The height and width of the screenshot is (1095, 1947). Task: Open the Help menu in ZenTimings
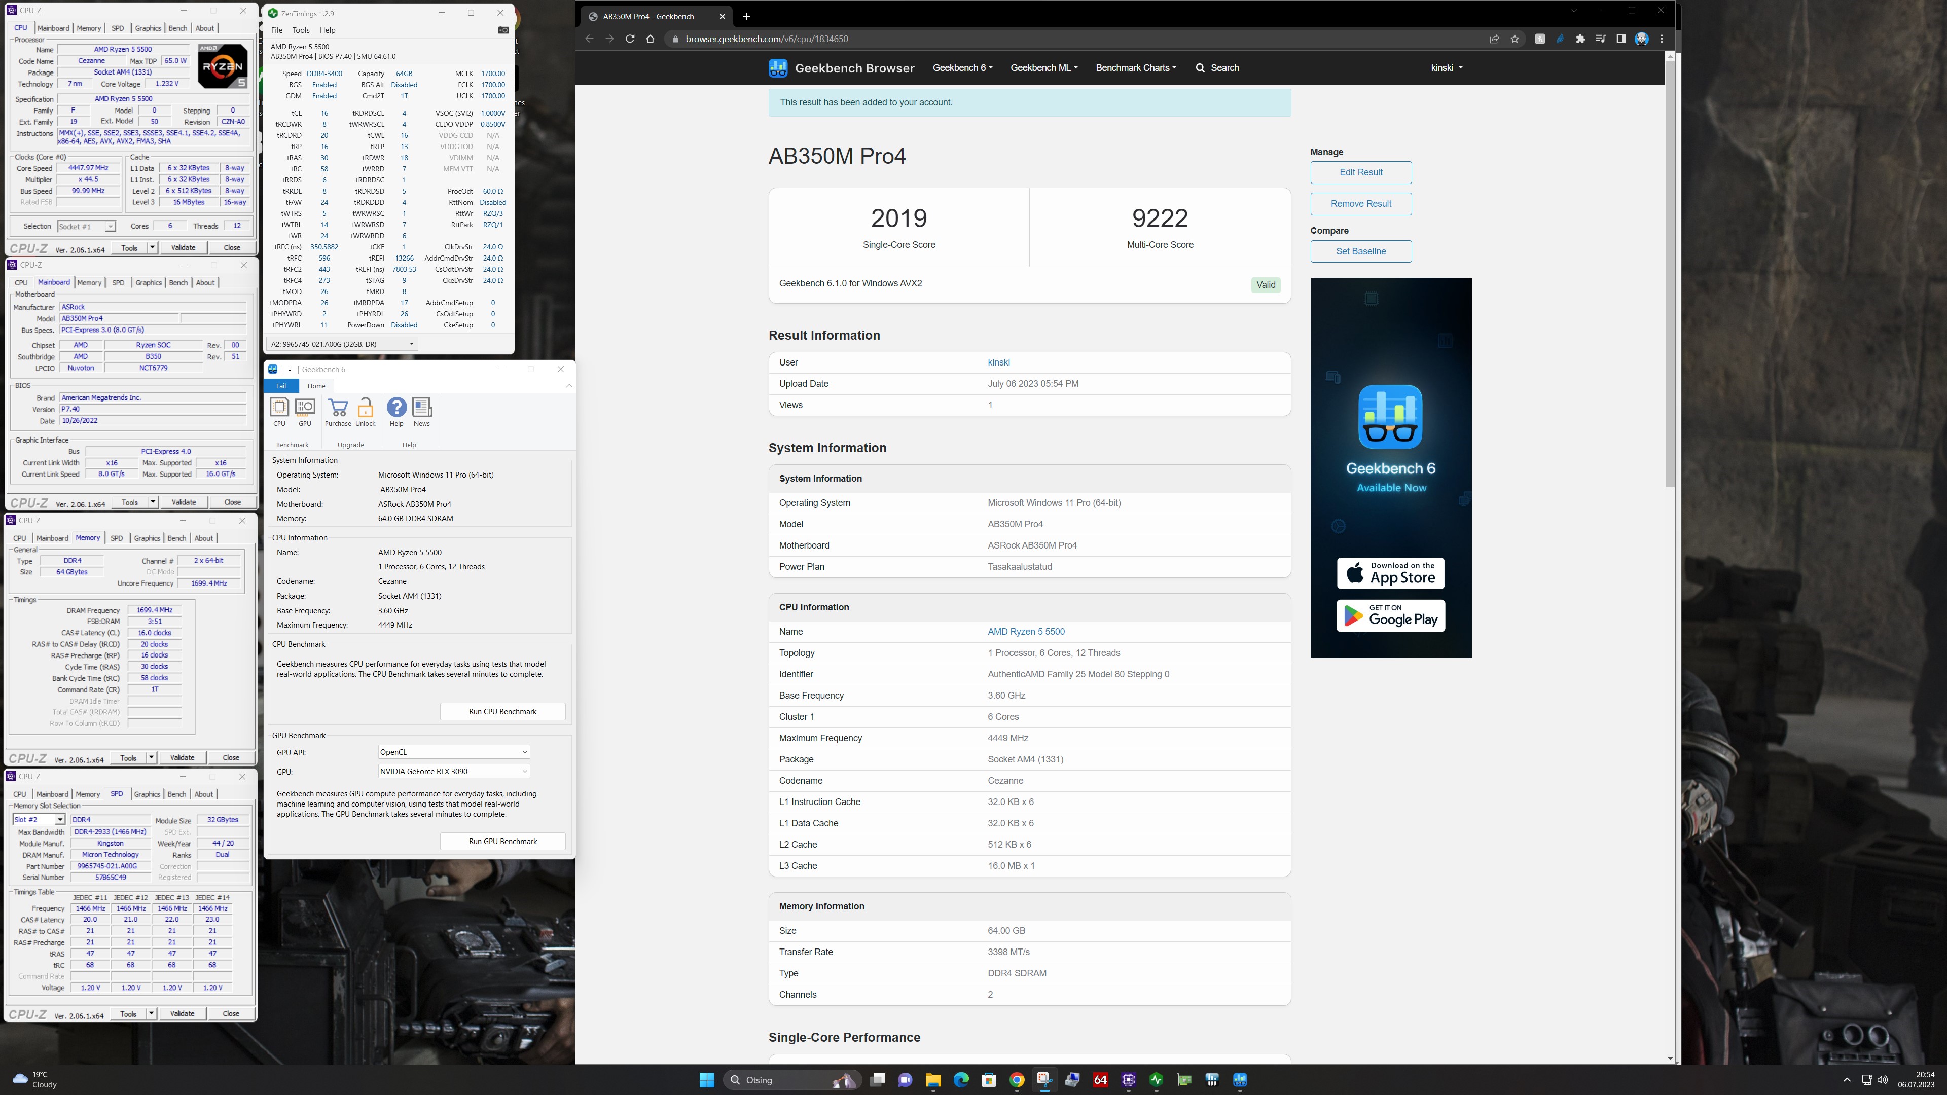click(327, 30)
